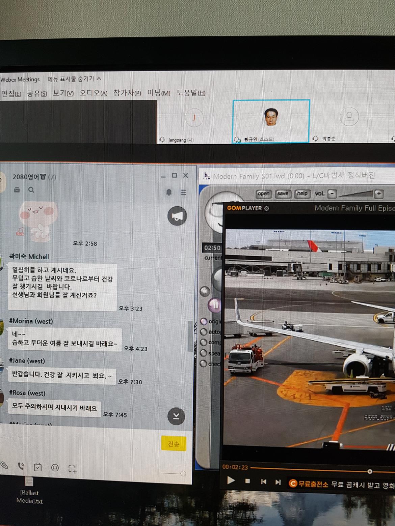Screen dimensions: 395x526
Task: Open the megaphone notice button
Action: (x=177, y=216)
